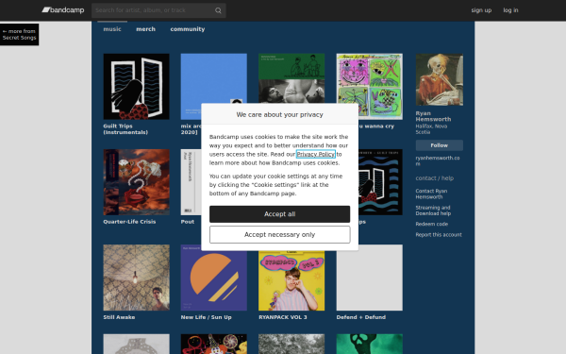Click Report this account link
566x354 pixels.
point(439,235)
